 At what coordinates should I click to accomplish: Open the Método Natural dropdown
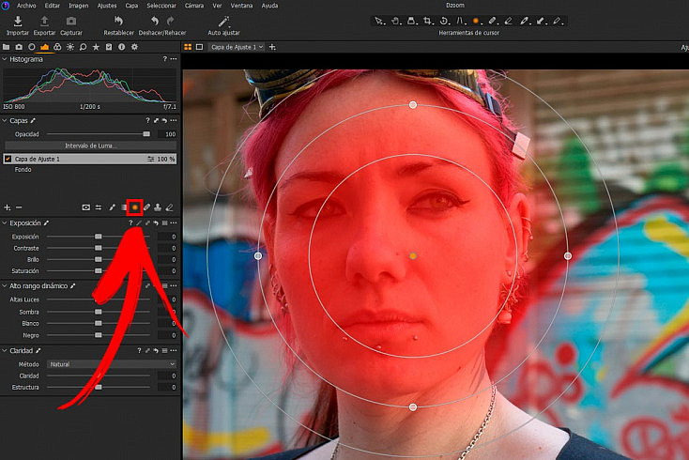pyautogui.click(x=112, y=364)
